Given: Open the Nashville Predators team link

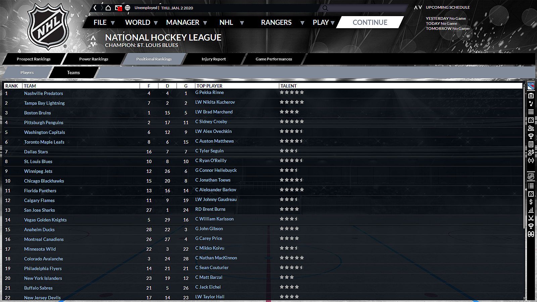Looking at the screenshot, I should tap(44, 93).
